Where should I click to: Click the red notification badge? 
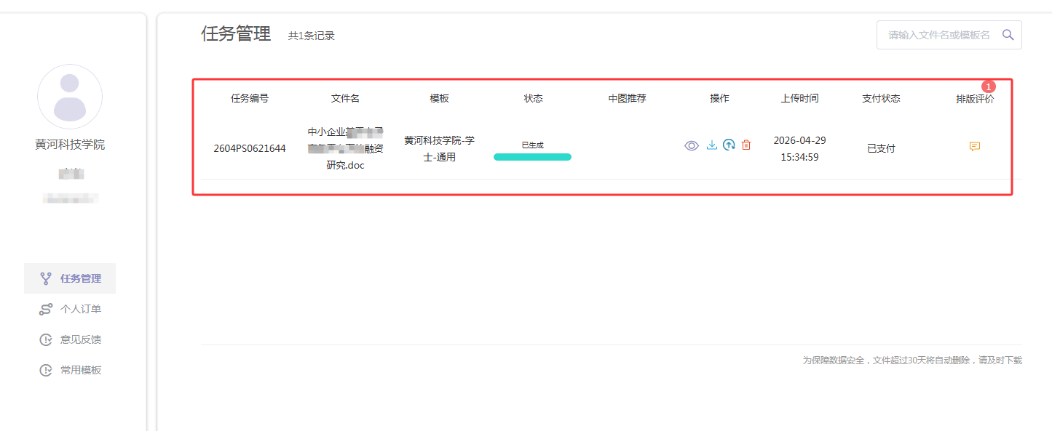click(x=988, y=86)
